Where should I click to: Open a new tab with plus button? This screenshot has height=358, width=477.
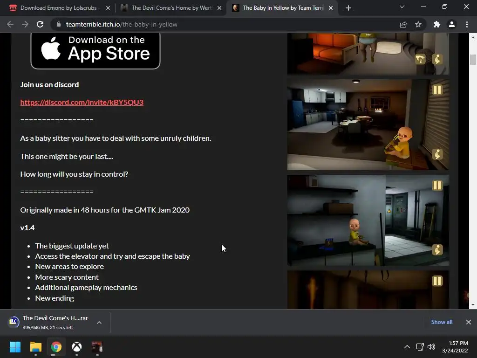click(x=348, y=8)
